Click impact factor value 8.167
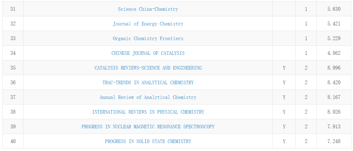 (334, 97)
